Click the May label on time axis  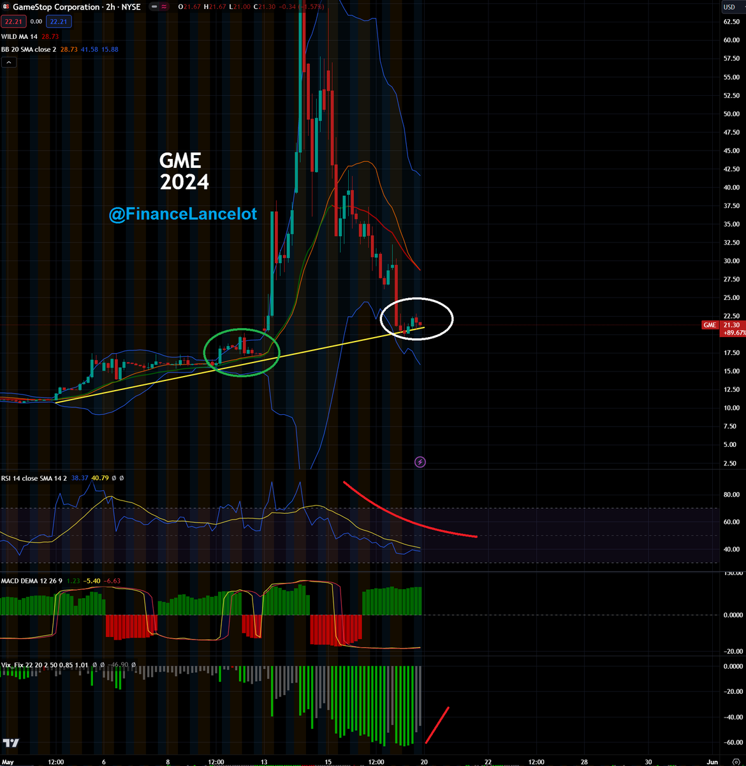(x=6, y=762)
